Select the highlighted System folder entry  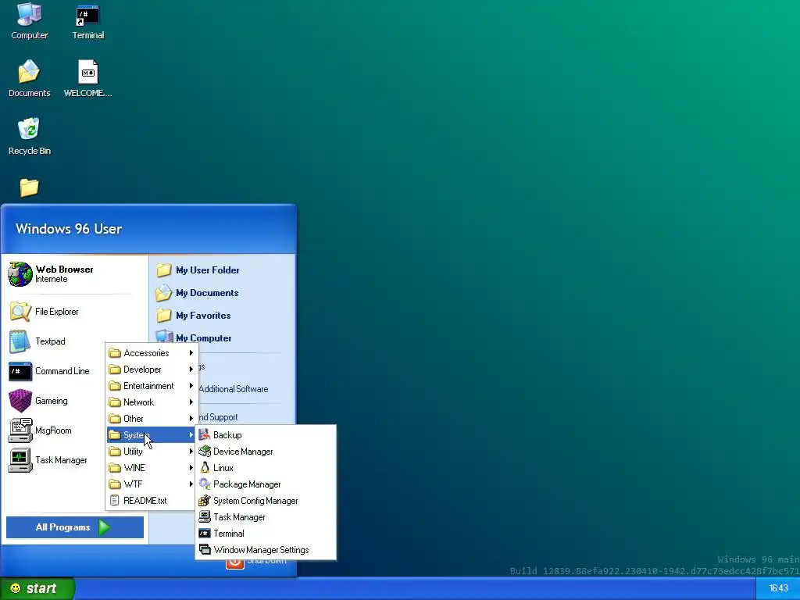coord(152,434)
